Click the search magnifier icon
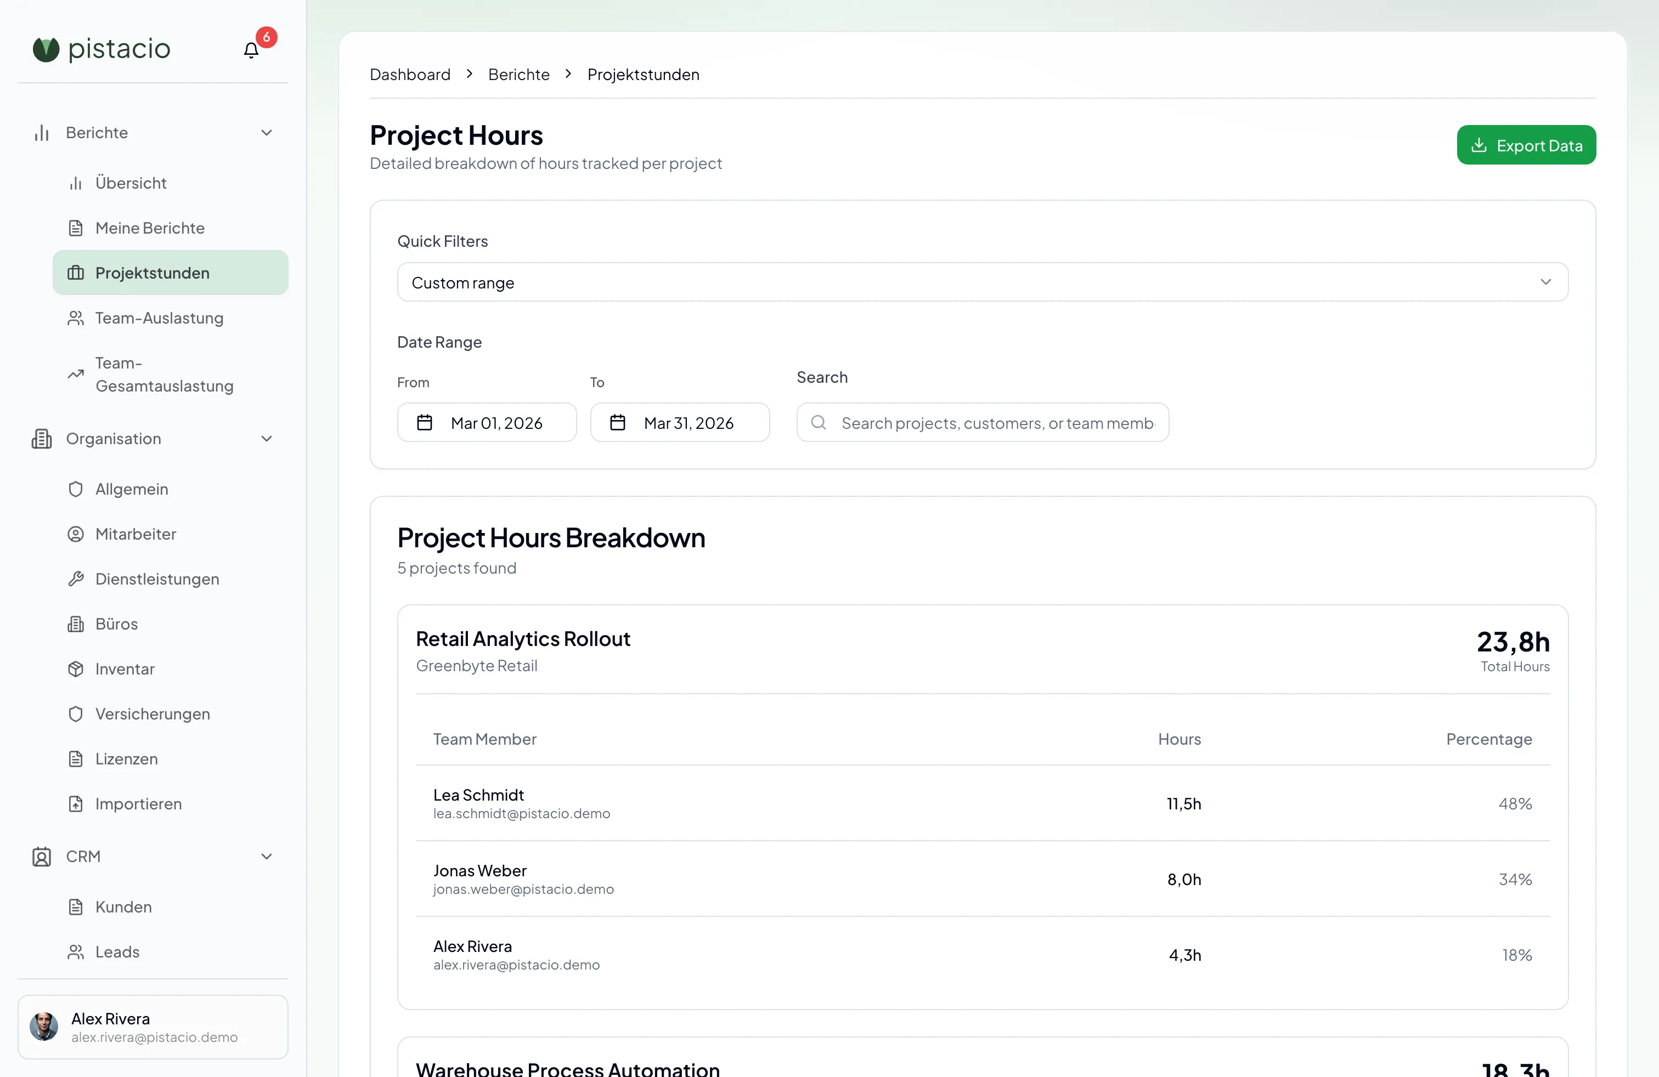This screenshot has width=1659, height=1077. click(x=819, y=423)
